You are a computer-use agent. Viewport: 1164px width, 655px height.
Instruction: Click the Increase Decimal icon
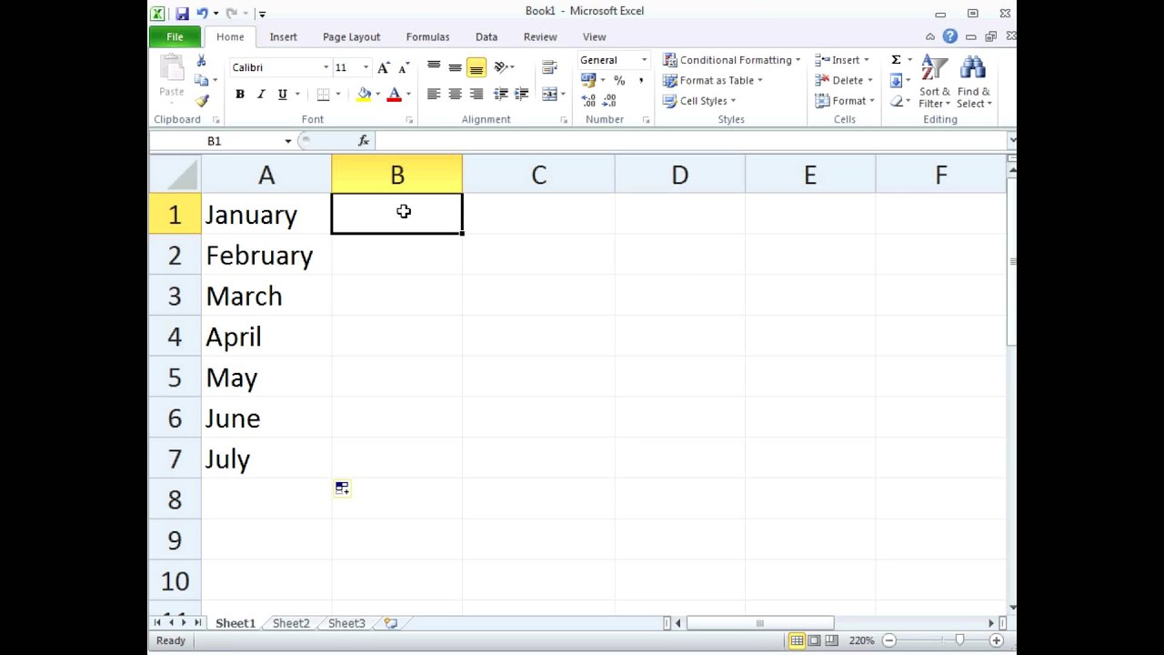588,100
